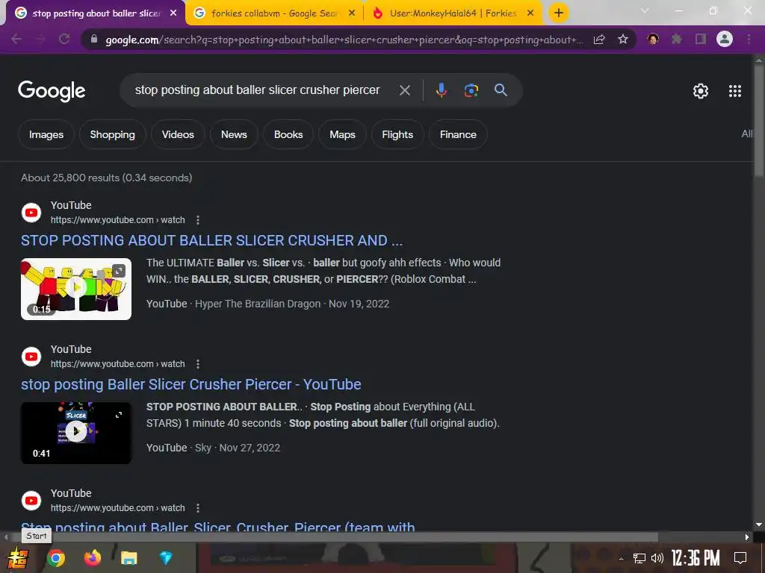This screenshot has height=573, width=765.
Task: Click the 12:36 PM taskbar clock
Action: point(696,558)
